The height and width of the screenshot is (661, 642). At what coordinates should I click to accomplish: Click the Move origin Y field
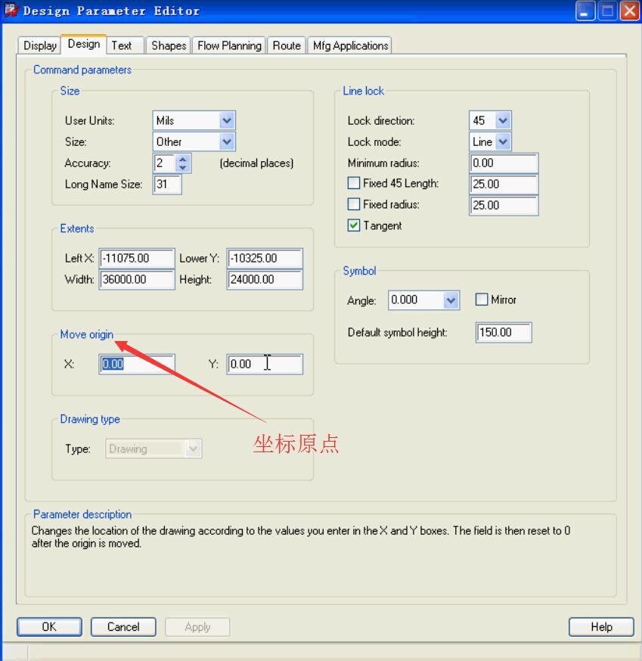(x=265, y=365)
